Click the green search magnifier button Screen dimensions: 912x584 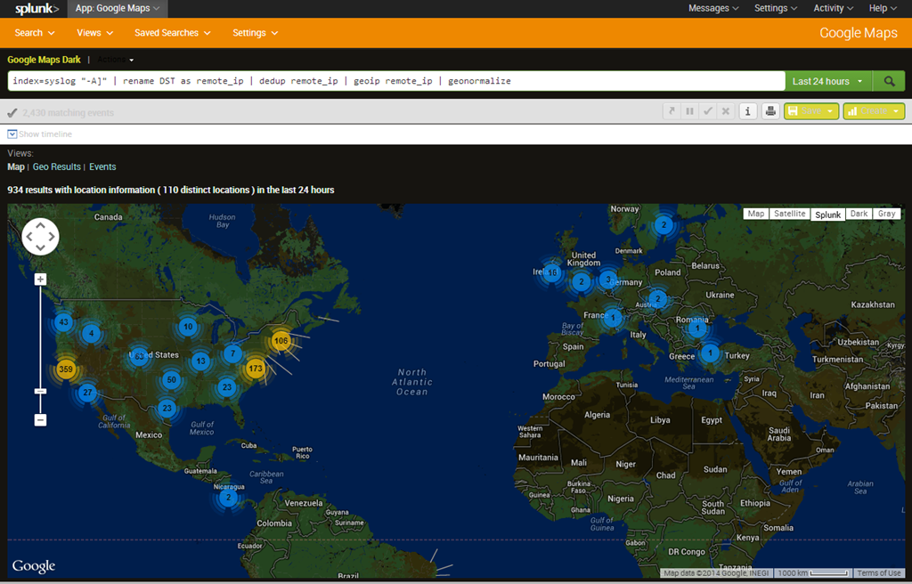[889, 81]
